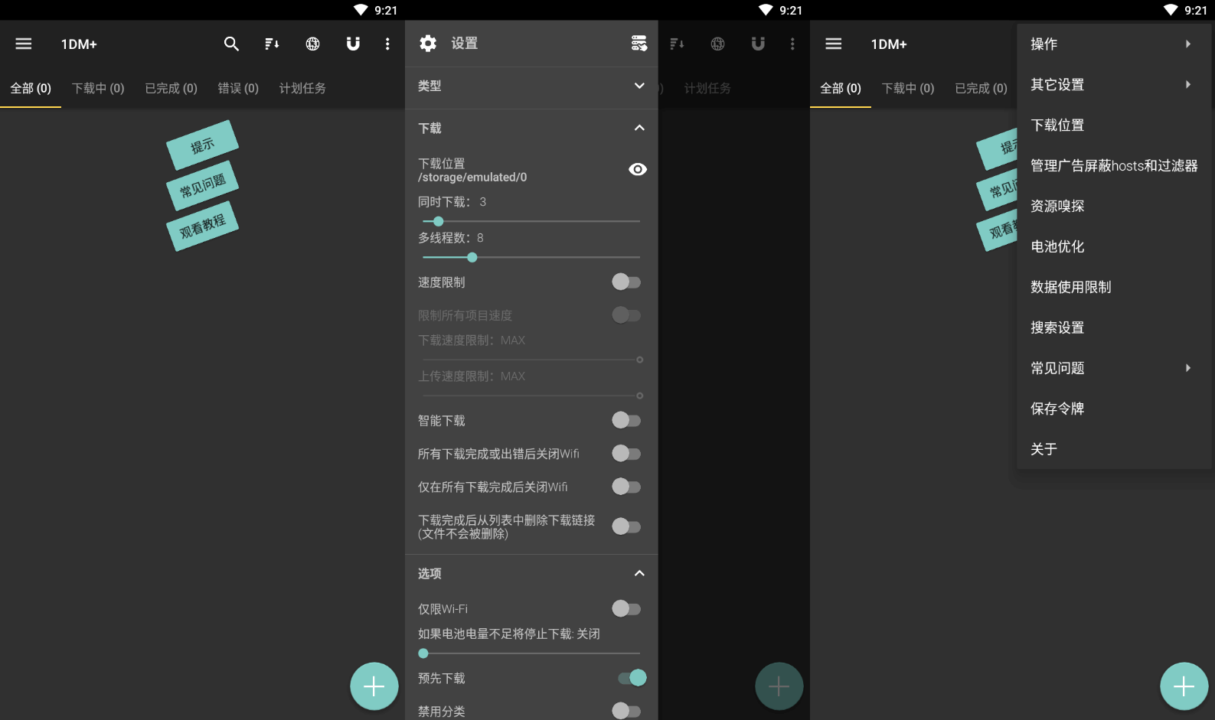Screen dimensions: 1215x720
Task: Tap the magnet link icon in left screen
Action: pyautogui.click(x=353, y=44)
